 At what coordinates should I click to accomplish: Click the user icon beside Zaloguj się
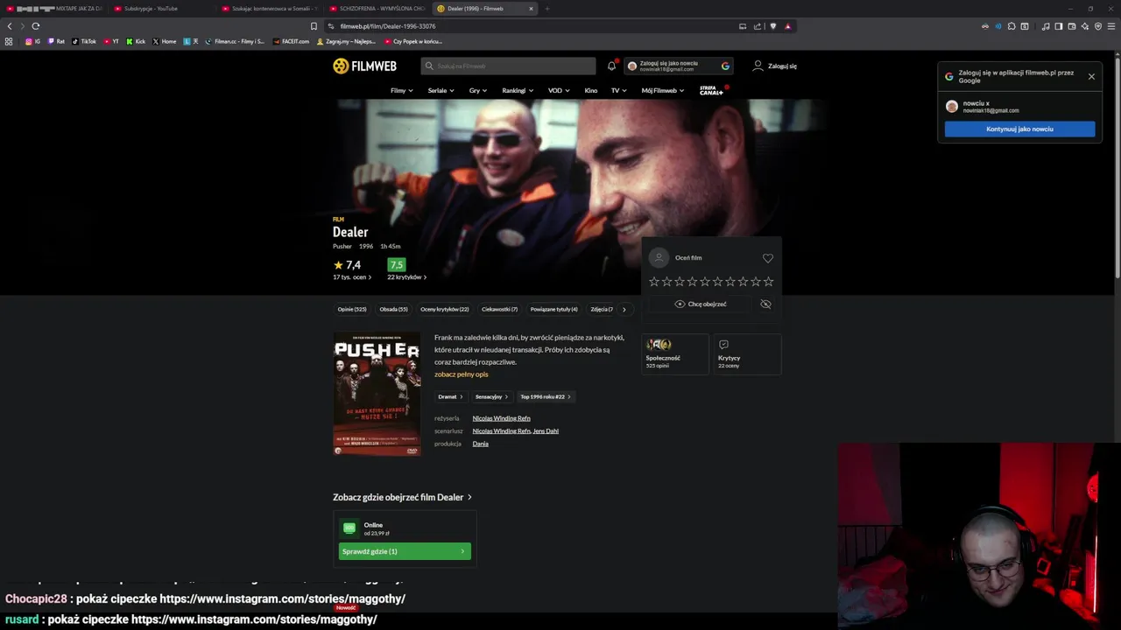pos(758,66)
